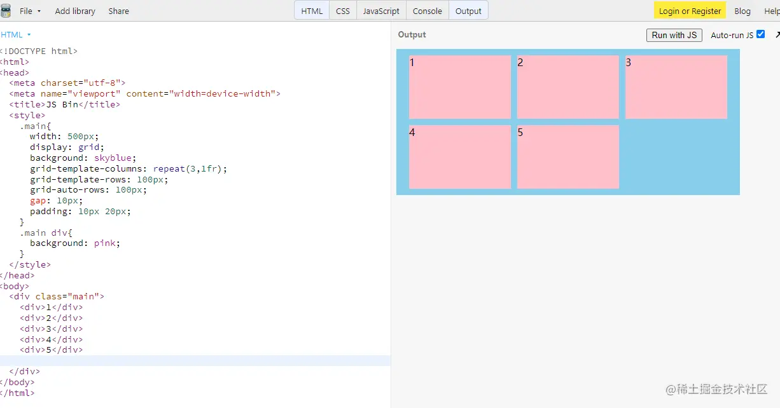Click pink grid box number 1

tap(460, 87)
